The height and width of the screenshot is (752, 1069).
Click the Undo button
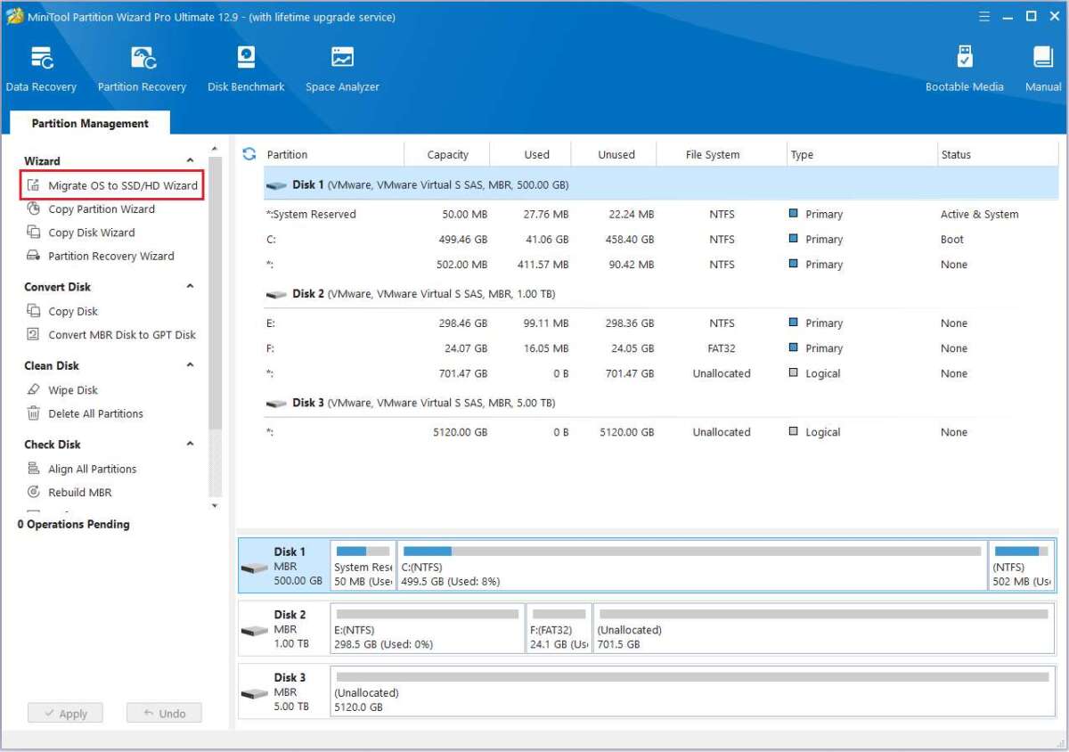[164, 713]
